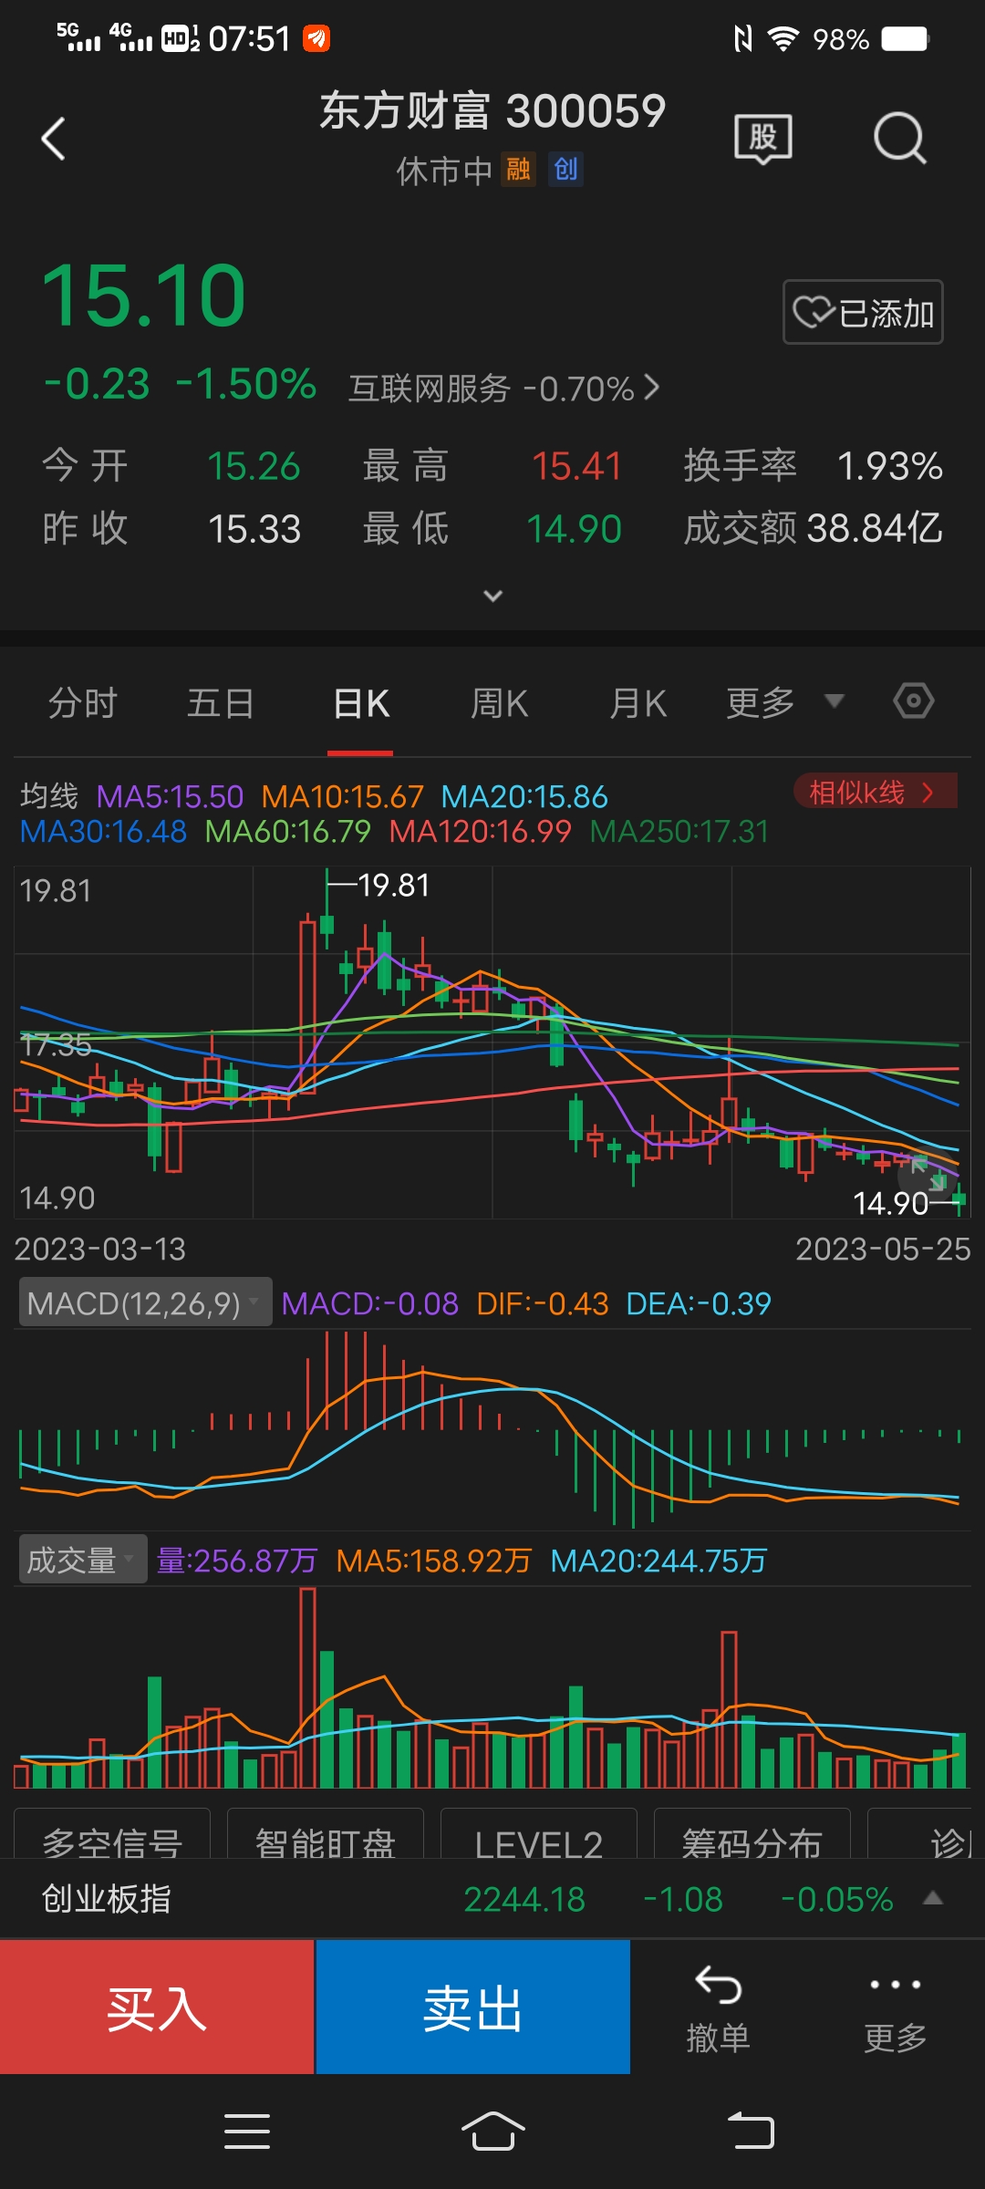This screenshot has width=985, height=2189.
Task: Tap the 创 ChiNext badge
Action: click(x=565, y=170)
